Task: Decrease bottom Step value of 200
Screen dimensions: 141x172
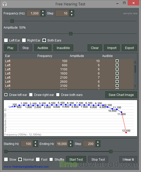Action: pos(98,145)
